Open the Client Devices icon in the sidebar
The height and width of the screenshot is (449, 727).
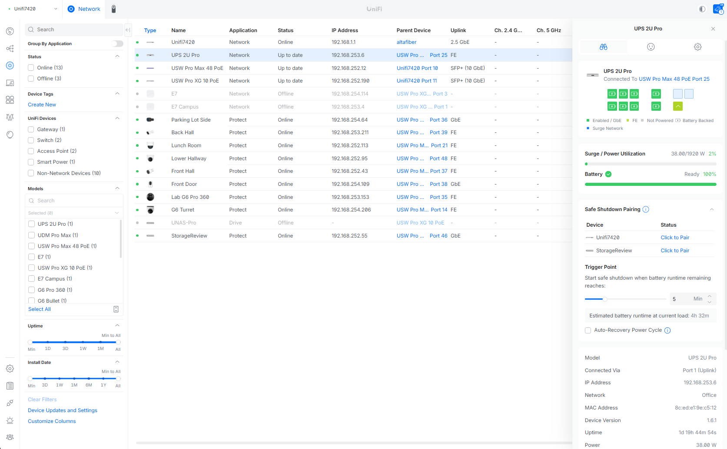10,83
